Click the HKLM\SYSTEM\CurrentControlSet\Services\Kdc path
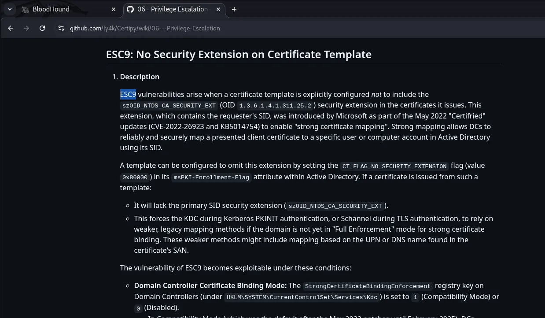The width and height of the screenshot is (545, 318). click(x=302, y=297)
